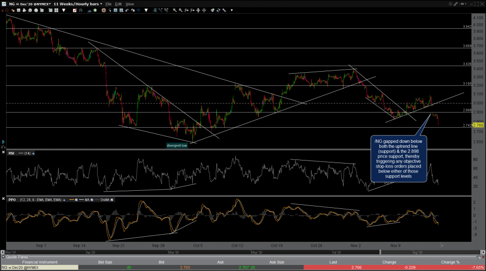Image resolution: width=486 pixels, height=271 pixels.
Task: Click the timeline scroll left arrow
Action: [3, 251]
